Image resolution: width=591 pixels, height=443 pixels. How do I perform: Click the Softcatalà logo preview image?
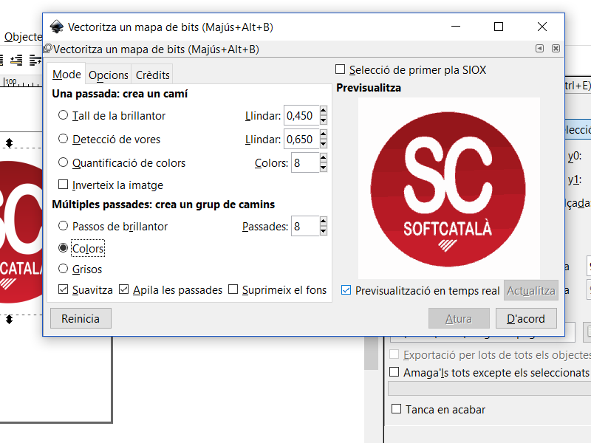tap(448, 188)
